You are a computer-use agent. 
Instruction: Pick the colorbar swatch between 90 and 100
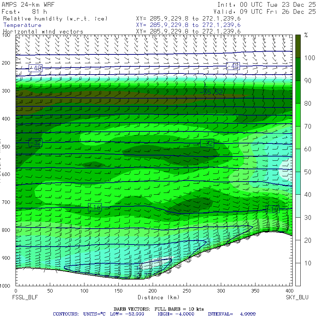point(298,69)
